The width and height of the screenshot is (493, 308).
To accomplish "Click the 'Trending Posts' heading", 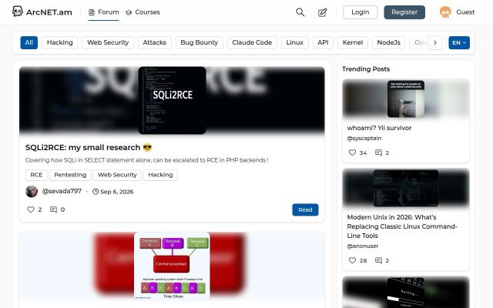I will (366, 69).
